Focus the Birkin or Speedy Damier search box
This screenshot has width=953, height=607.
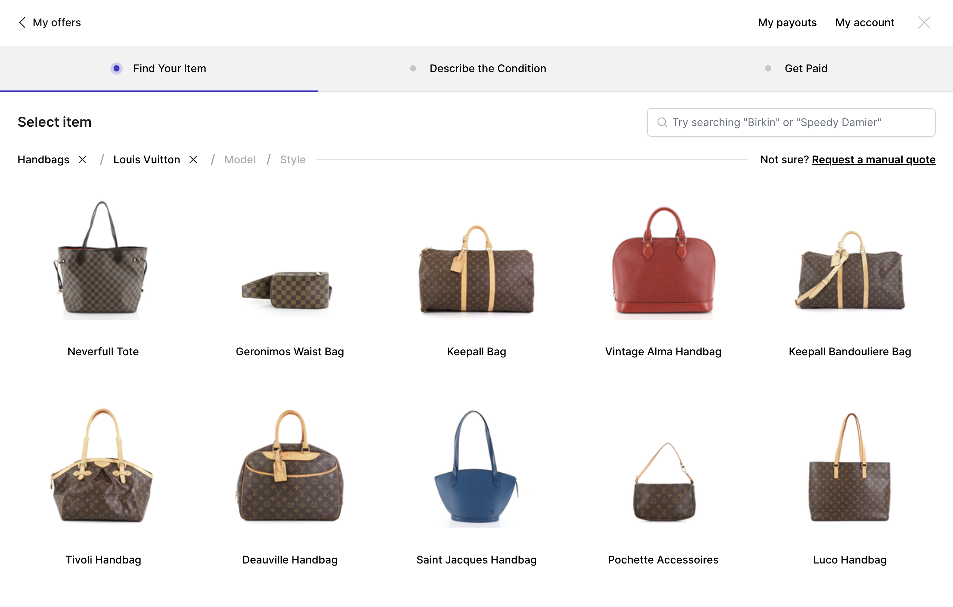pyautogui.click(x=791, y=122)
